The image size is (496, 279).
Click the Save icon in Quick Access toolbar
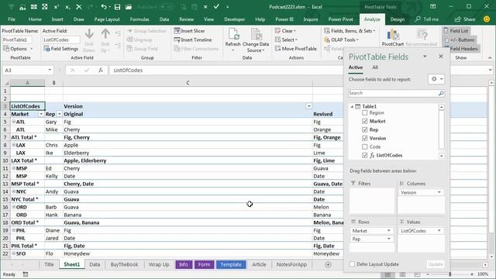click(x=117, y=7)
